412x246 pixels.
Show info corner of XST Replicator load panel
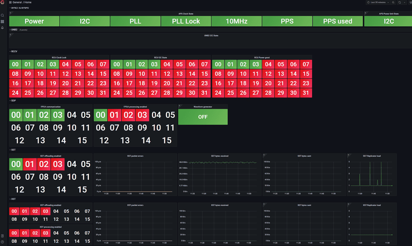(x=348, y=204)
